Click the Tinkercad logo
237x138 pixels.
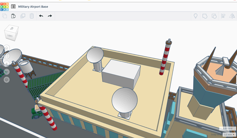click(x=4, y=7)
